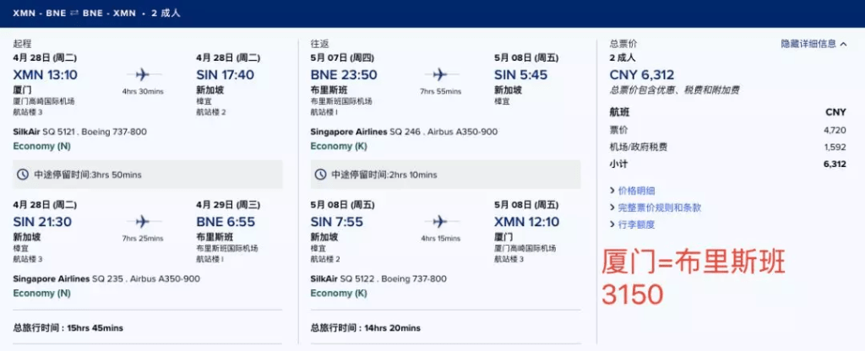Viewport: 865px width, 351px height.
Task: Click the BNE to SIN airplane icon
Action: pos(439,74)
